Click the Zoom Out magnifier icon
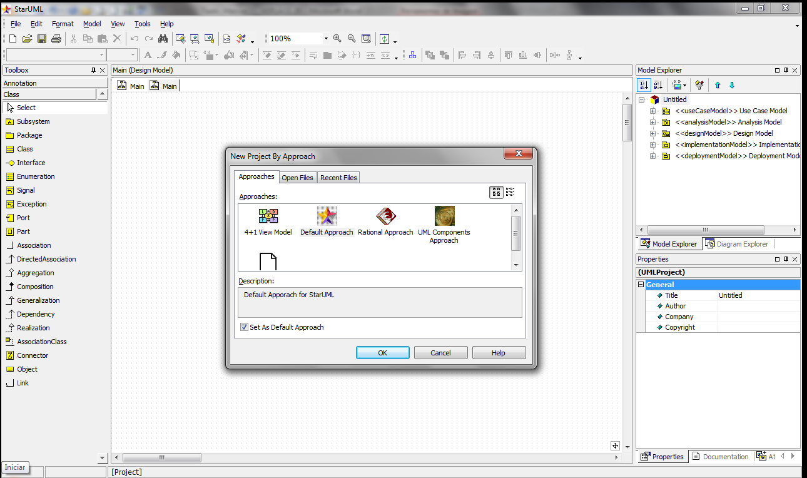The height and width of the screenshot is (478, 807). tap(352, 39)
